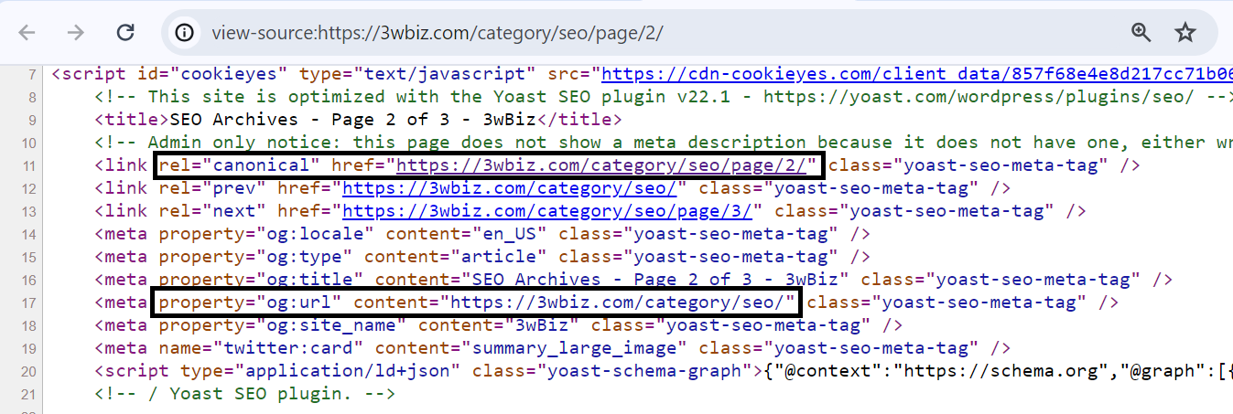This screenshot has width=1233, height=414.
Task: Reload the view-source page
Action: [x=125, y=33]
